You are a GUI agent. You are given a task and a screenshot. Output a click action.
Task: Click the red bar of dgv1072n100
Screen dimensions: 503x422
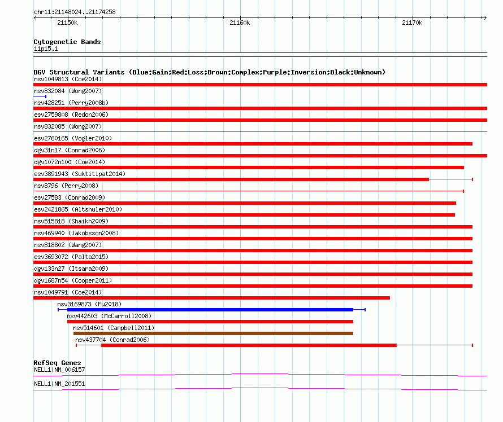[x=249, y=168]
